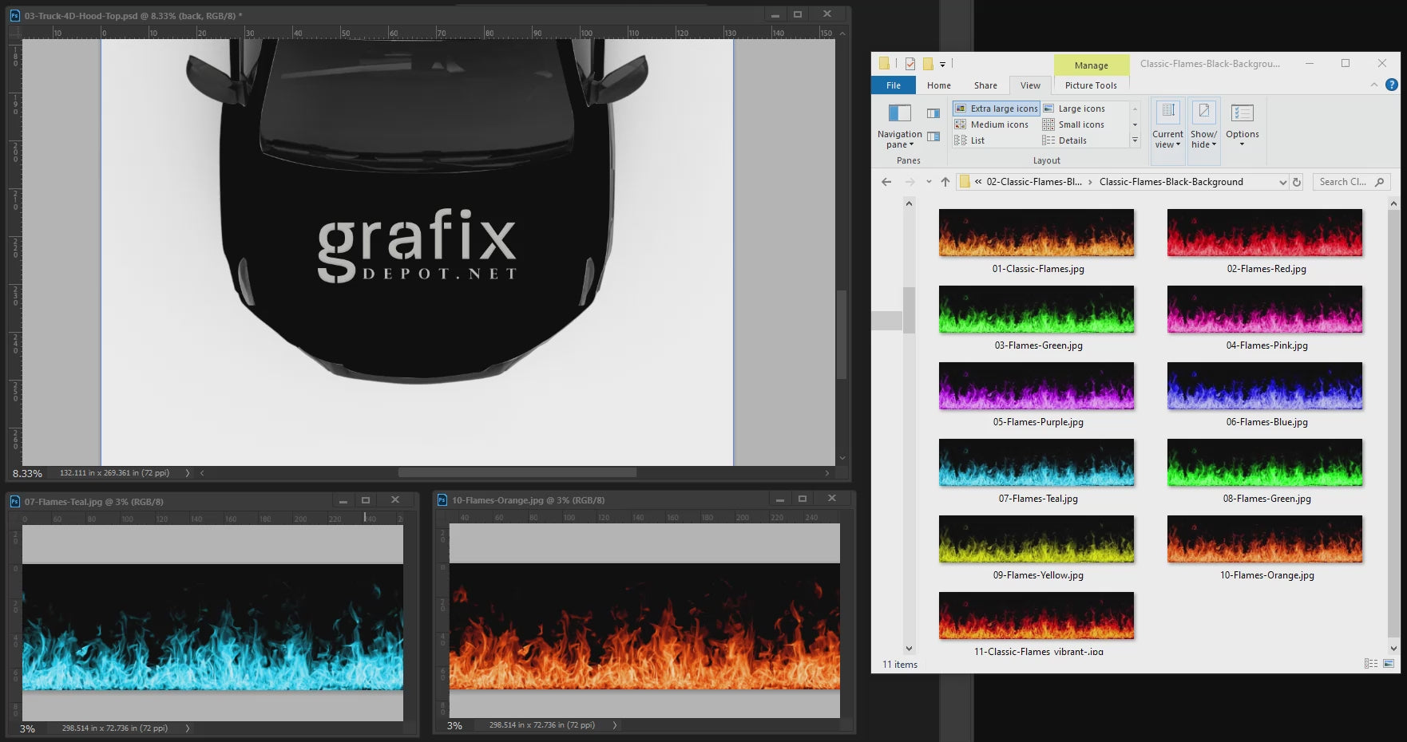
Task: Open status info arrow in hood document
Action: (188, 473)
